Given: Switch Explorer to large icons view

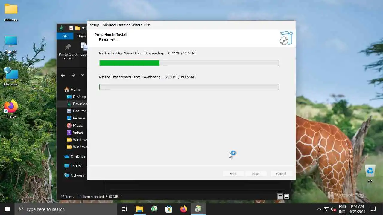Looking at the screenshot, I should pos(287,196).
